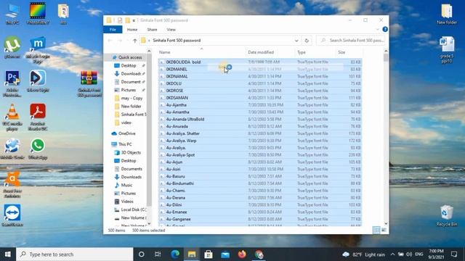Viewport: 465px width, 261px height.
Task: Expand the ribbon with the chevron
Action: click(x=377, y=29)
